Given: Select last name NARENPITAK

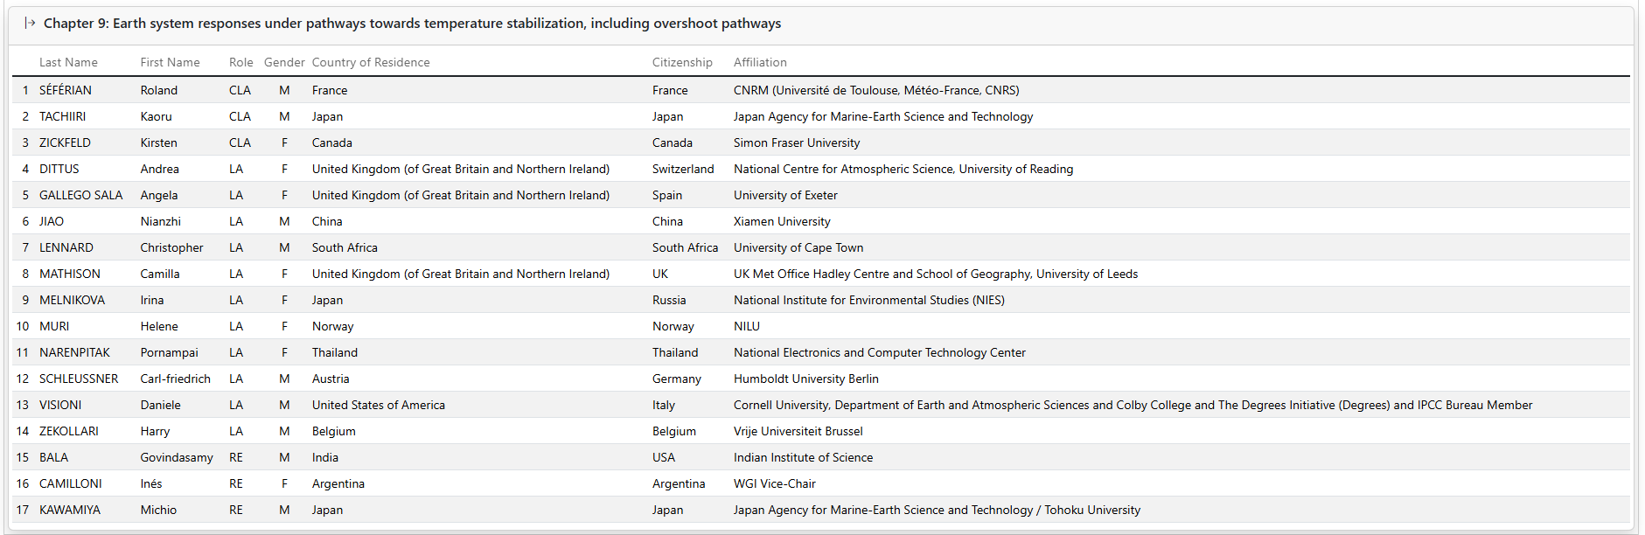Looking at the screenshot, I should pyautogui.click(x=74, y=352).
